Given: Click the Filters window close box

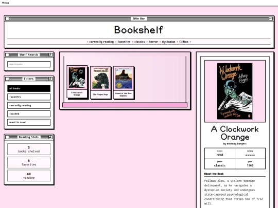Looking at the screenshot, I should pos(7,79).
